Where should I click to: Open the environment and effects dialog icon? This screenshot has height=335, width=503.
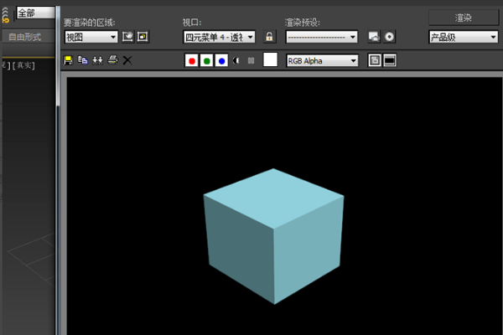click(389, 37)
